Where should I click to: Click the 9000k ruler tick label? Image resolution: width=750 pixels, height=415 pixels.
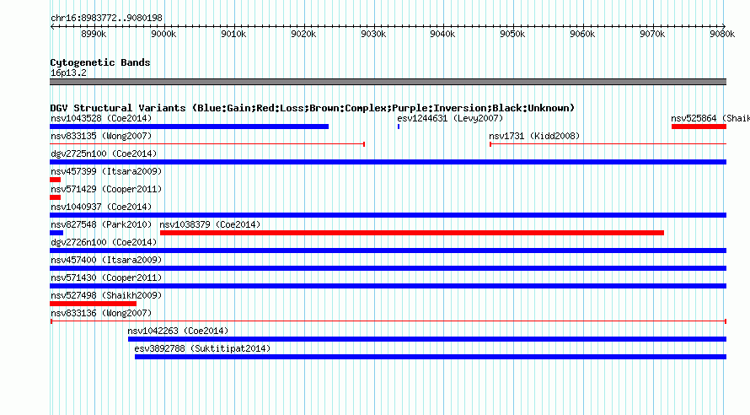163,34
